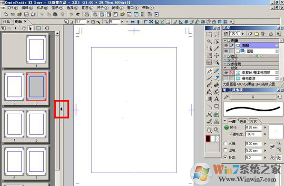Select the Eraser tool
This screenshot has height=186, width=284.
point(216,78)
